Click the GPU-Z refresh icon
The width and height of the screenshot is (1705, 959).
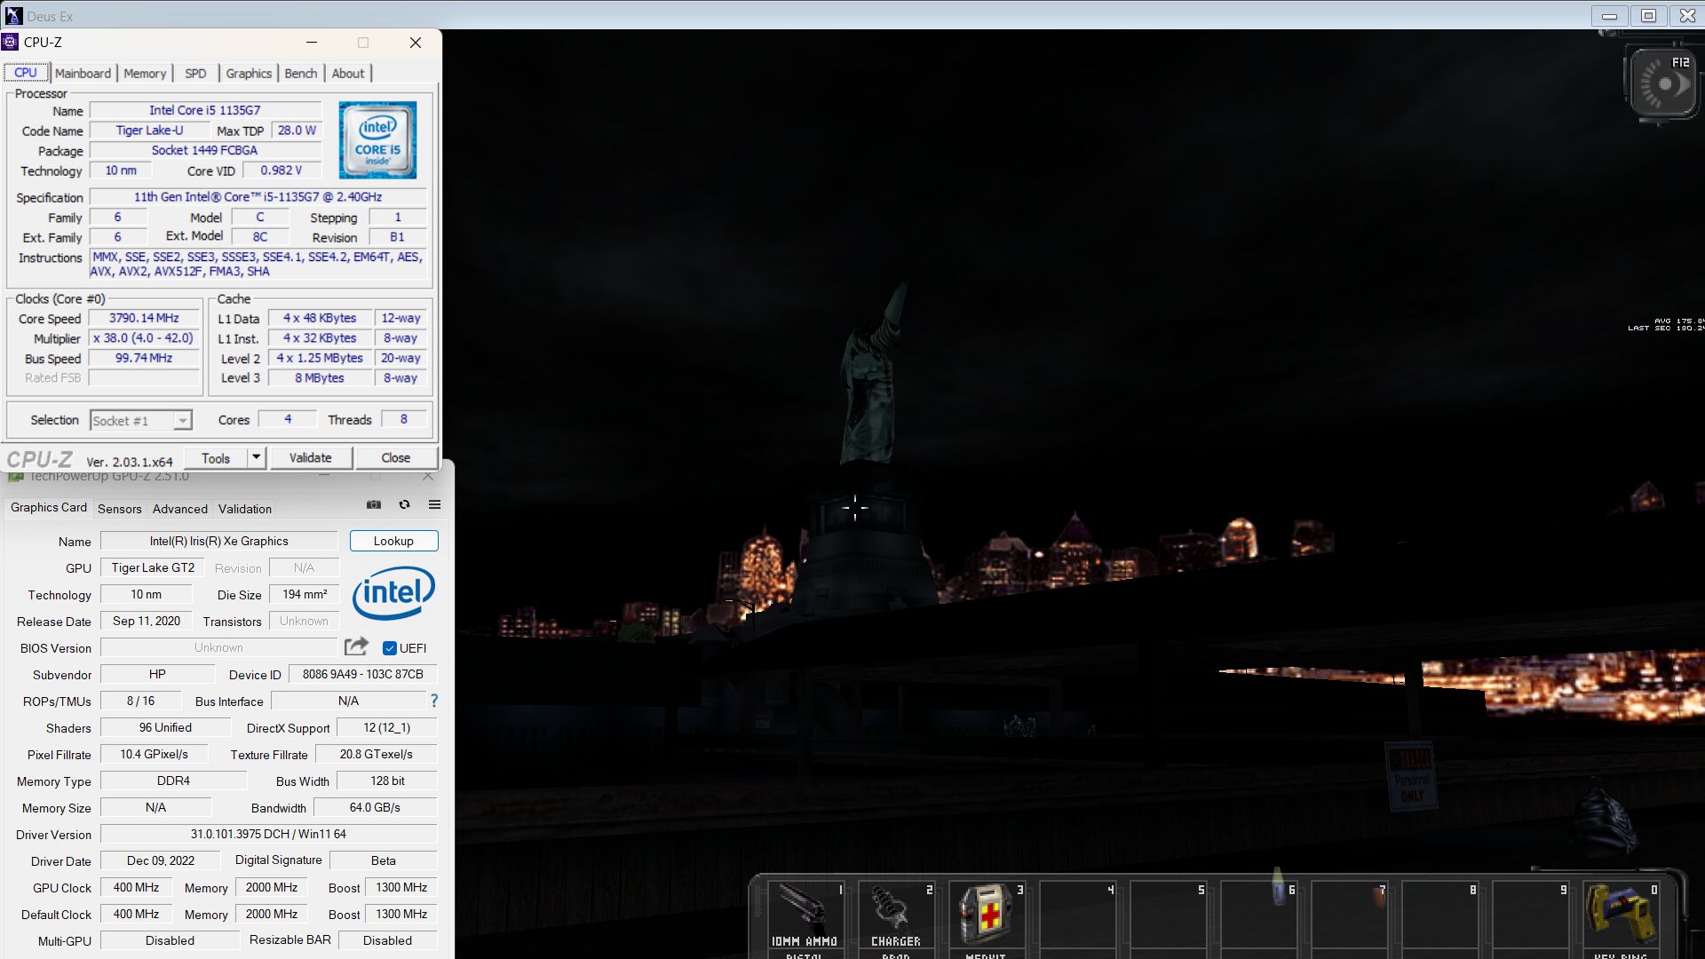click(404, 504)
